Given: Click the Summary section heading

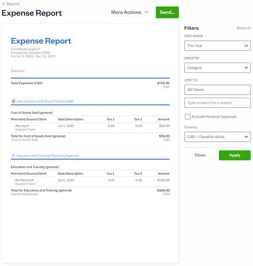Looking at the screenshot, I should 18,71.
